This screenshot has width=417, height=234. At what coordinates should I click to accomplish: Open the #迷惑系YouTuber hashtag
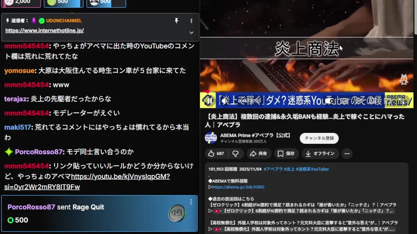pyautogui.click(x=312, y=169)
